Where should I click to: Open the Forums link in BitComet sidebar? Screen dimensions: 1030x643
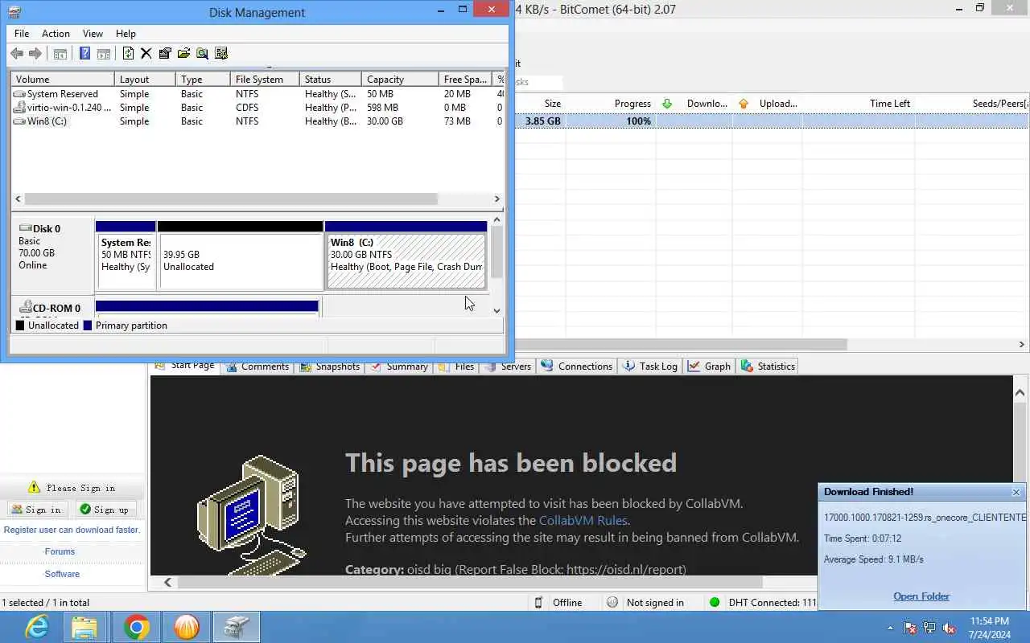click(x=60, y=551)
